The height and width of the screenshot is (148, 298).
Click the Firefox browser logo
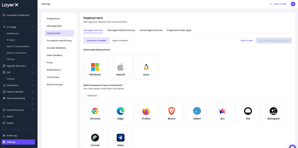[146, 111]
